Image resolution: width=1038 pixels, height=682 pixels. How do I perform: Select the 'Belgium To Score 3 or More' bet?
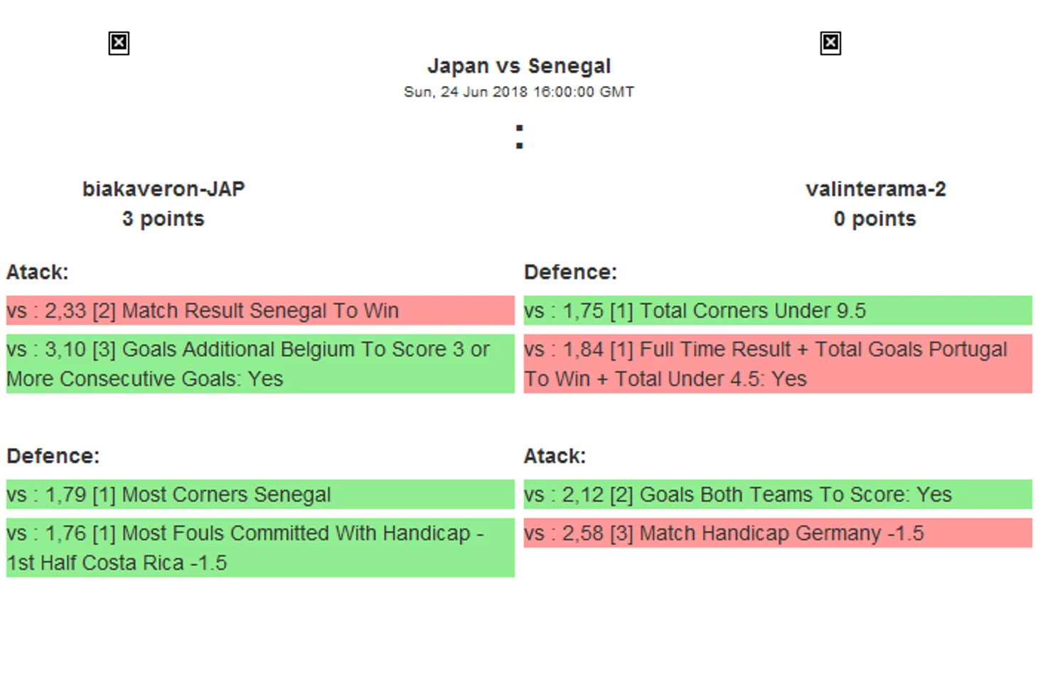[x=259, y=363]
